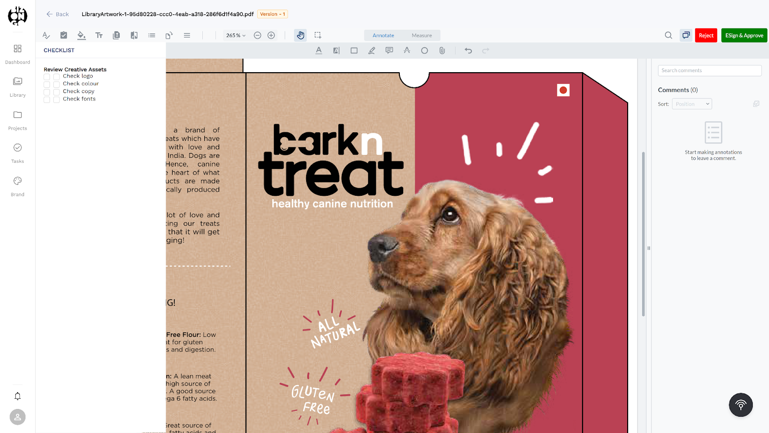Tick the first checkbox for Check colour
Viewport: 769px width, 433px height.
(47, 84)
